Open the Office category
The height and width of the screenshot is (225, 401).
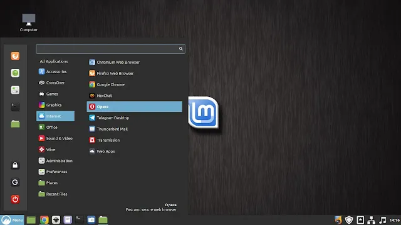(x=55, y=127)
